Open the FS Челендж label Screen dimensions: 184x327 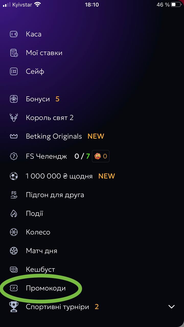46,156
